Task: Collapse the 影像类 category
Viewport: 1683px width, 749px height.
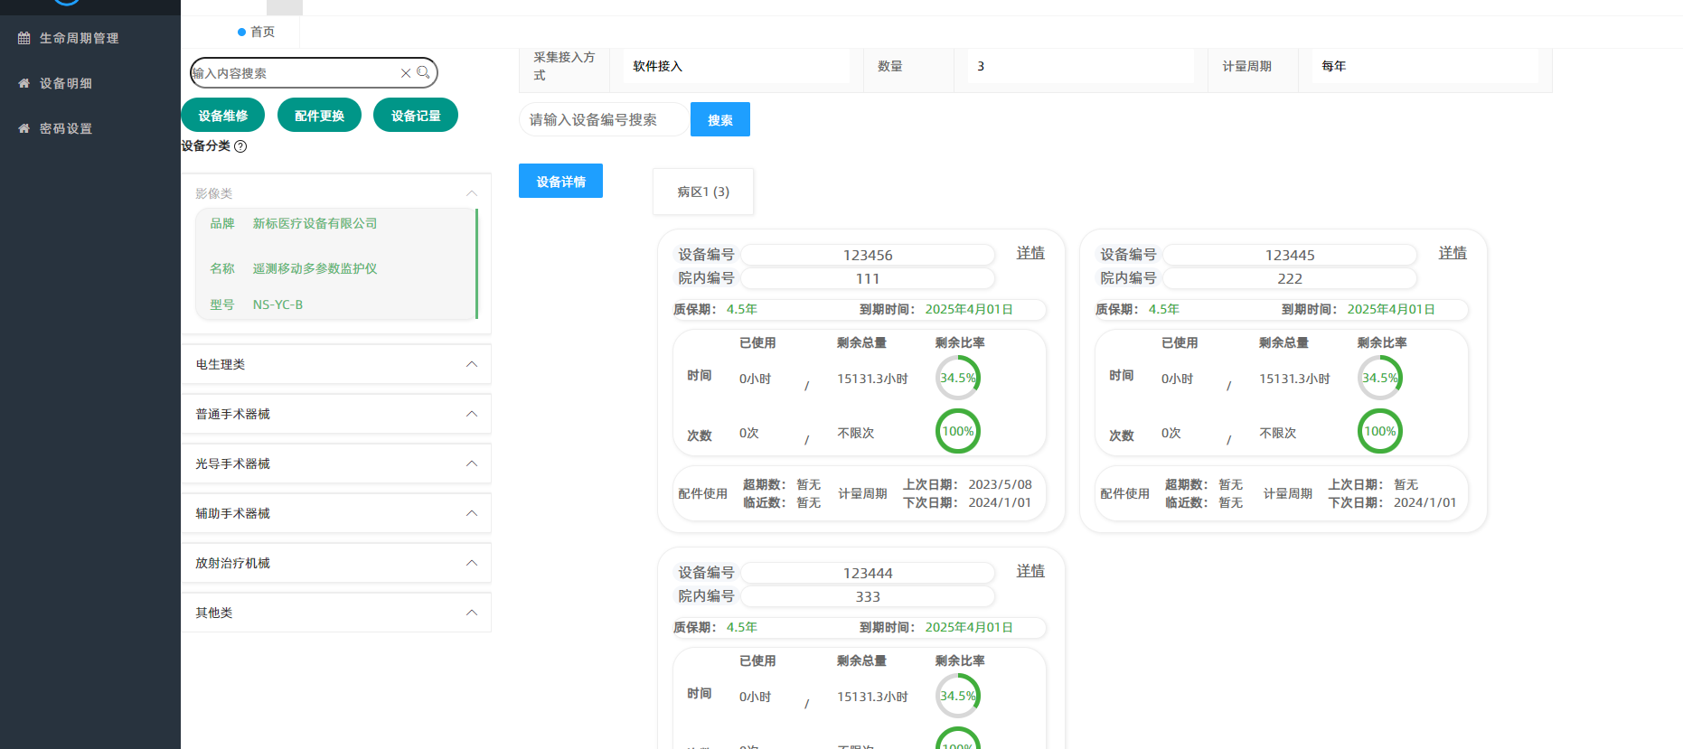Action: (x=336, y=193)
